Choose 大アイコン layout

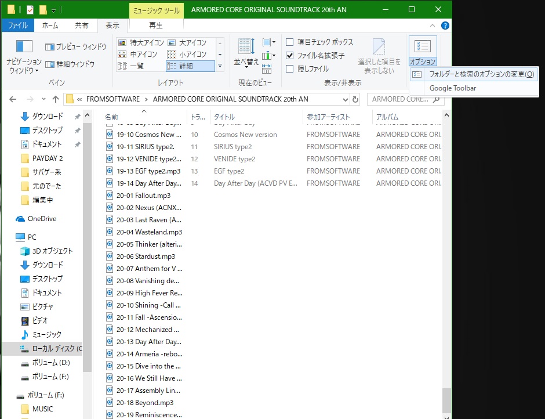[187, 43]
